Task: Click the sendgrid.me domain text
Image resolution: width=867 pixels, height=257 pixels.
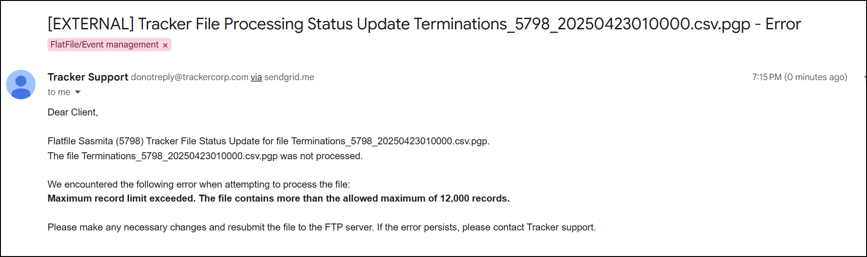Action: pos(289,77)
